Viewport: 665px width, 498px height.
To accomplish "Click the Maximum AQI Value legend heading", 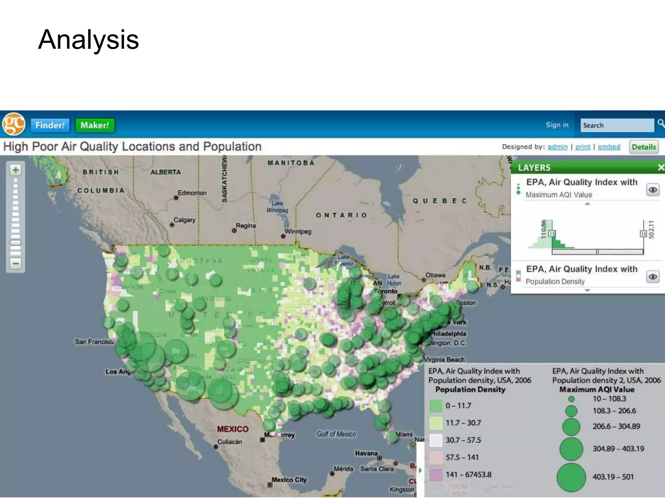I will [597, 389].
